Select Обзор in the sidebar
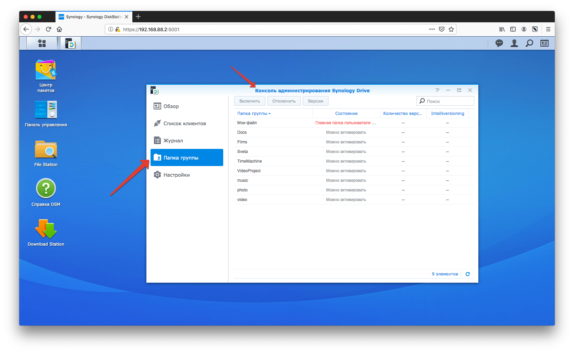The image size is (574, 353). 187,106
